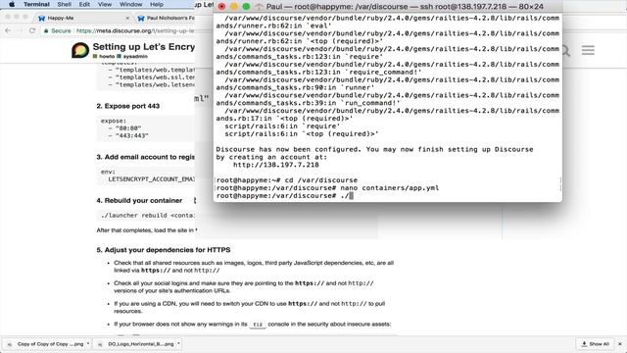Click the 'nano containers/app.yml' command line
The width and height of the screenshot is (627, 353).
click(327, 188)
